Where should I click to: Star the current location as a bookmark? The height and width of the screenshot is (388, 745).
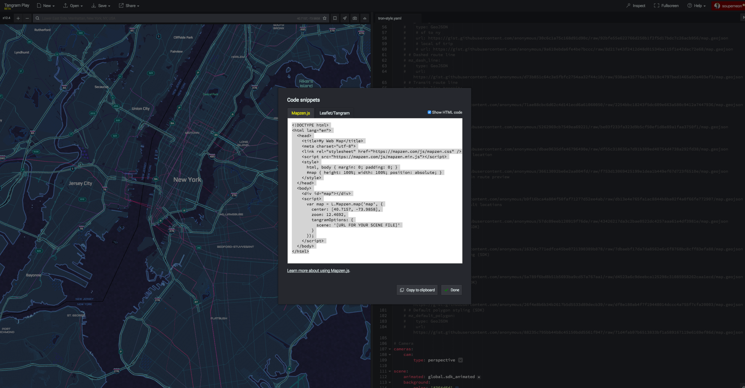pos(325,18)
